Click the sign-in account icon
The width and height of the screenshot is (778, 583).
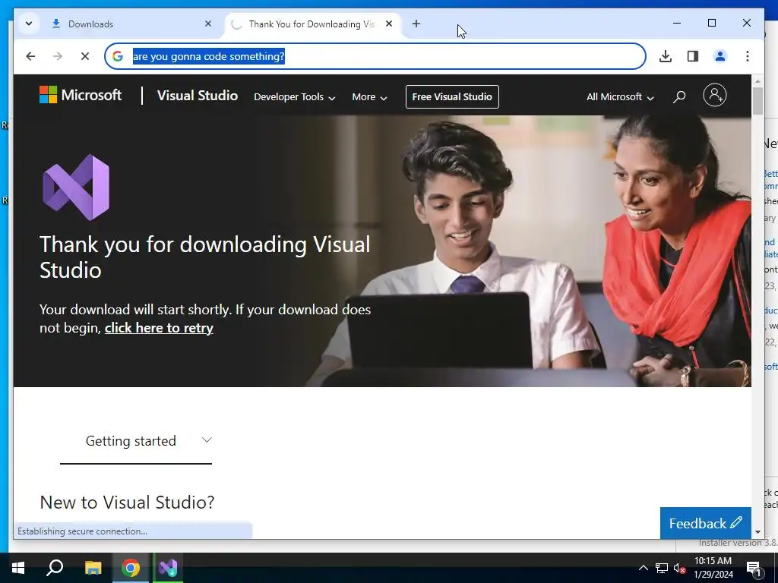714,95
